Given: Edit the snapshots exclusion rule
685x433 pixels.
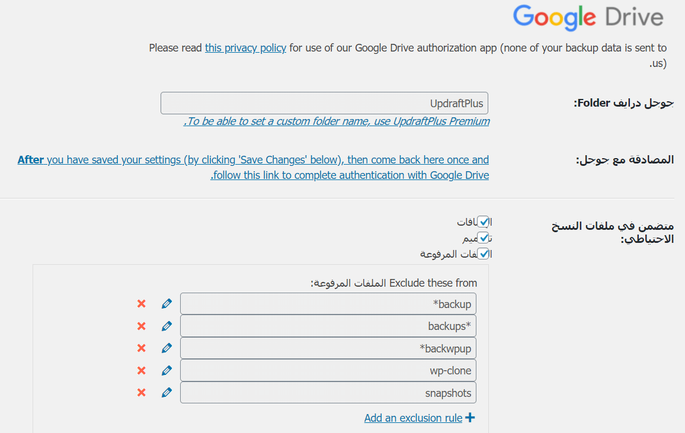Looking at the screenshot, I should (167, 393).
